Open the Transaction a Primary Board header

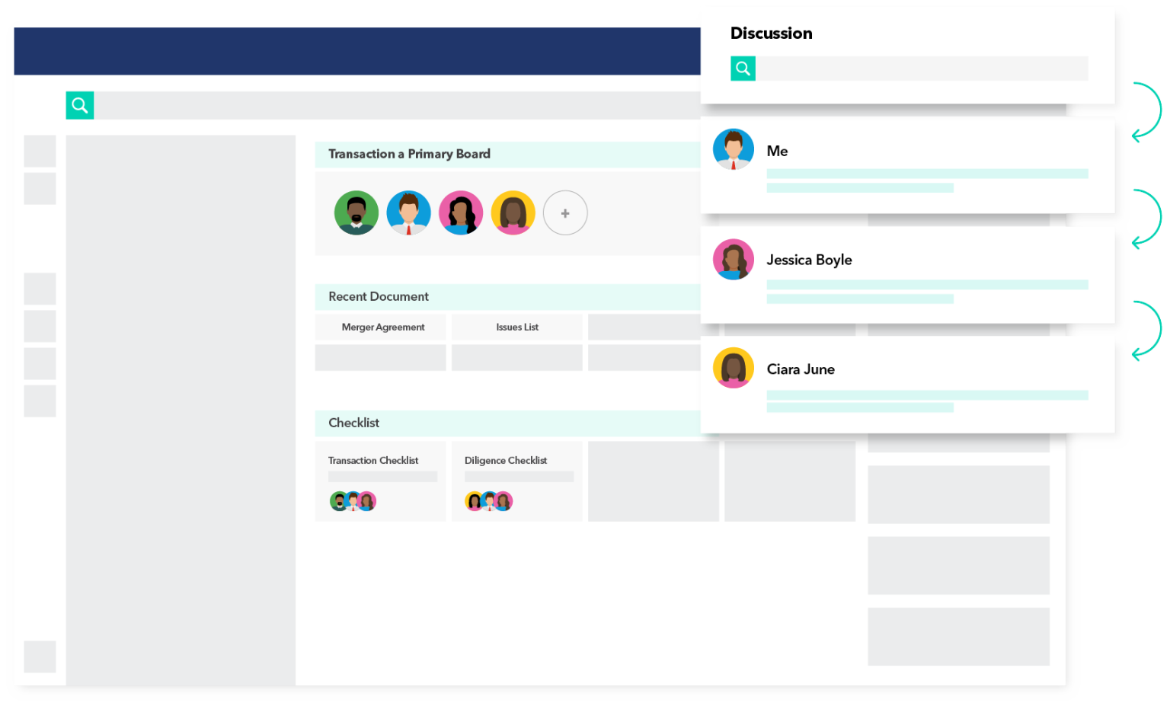(408, 154)
